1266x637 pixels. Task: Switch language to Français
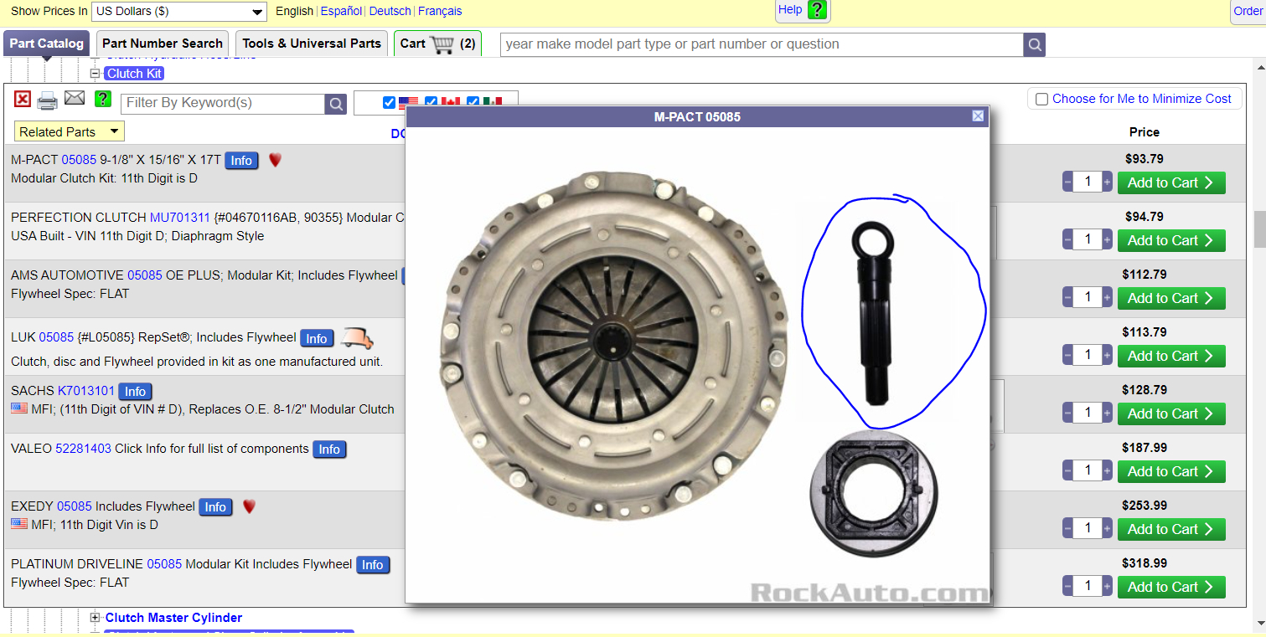click(x=440, y=12)
